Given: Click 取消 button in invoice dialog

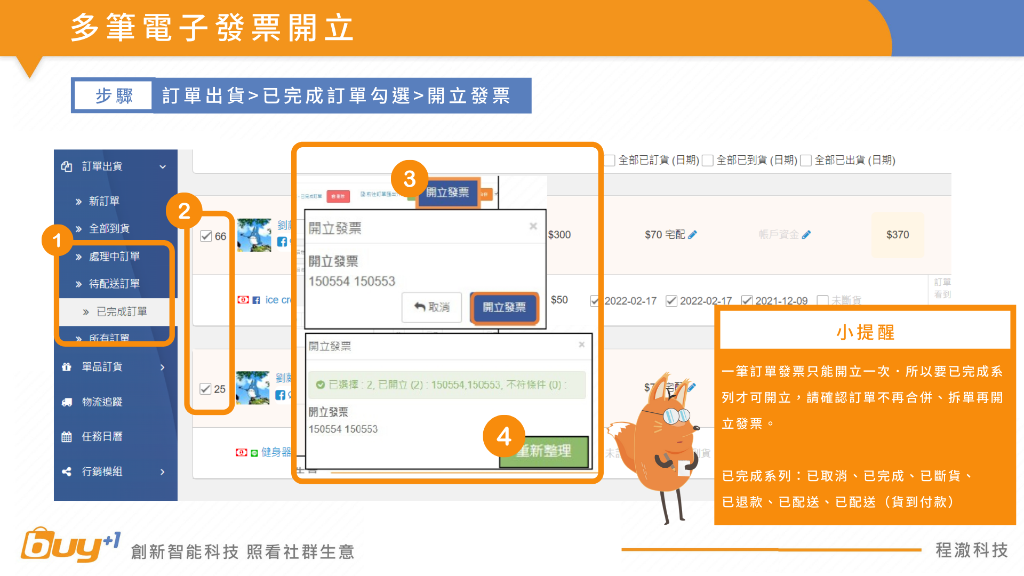Looking at the screenshot, I should pos(431,307).
